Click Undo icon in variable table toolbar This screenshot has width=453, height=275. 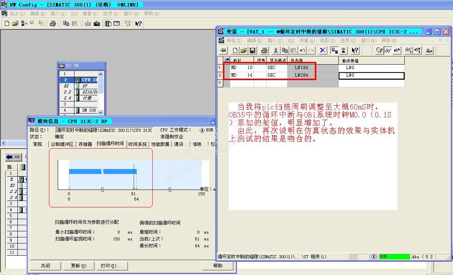303,51
